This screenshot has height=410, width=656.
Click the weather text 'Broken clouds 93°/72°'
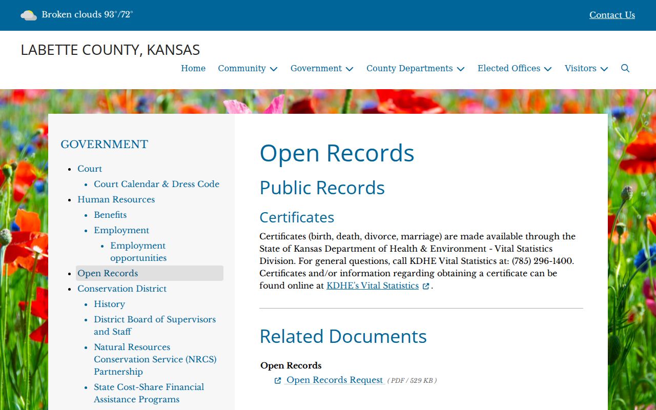(87, 14)
